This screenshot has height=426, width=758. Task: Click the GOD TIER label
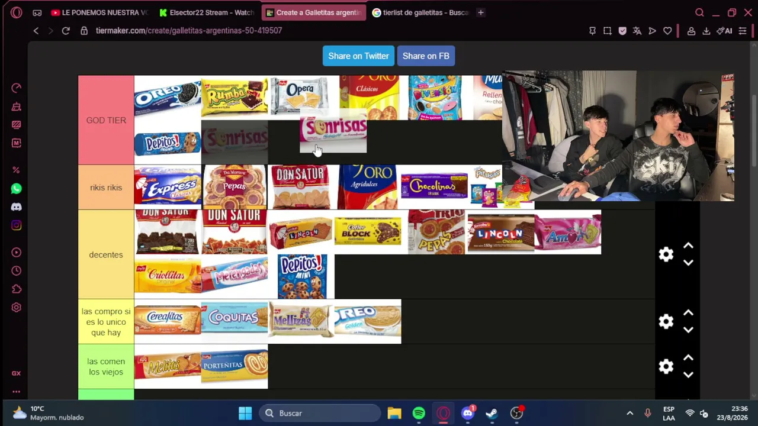tap(106, 120)
